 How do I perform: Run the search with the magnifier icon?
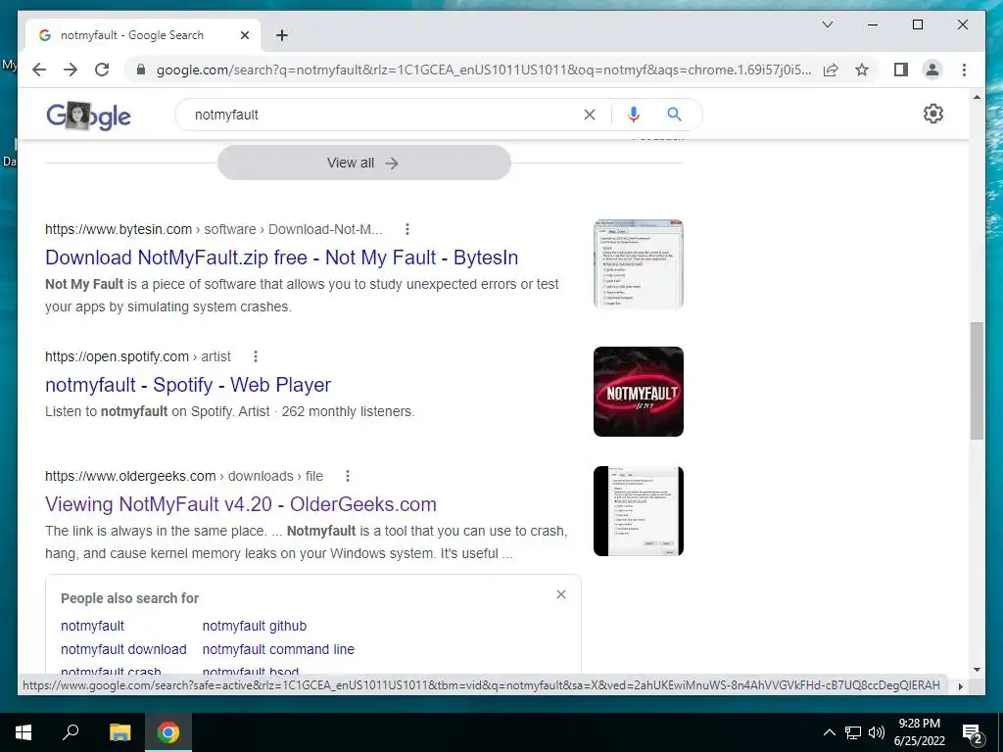(x=674, y=115)
